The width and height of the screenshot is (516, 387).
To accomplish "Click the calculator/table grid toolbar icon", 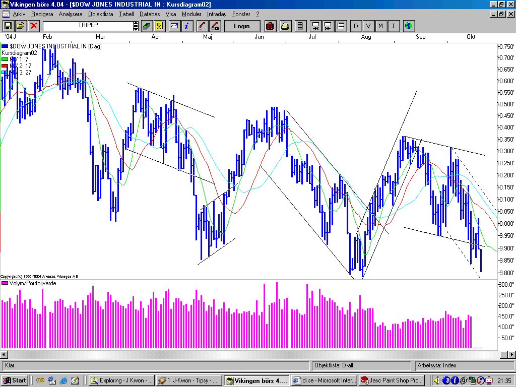I will point(300,26).
